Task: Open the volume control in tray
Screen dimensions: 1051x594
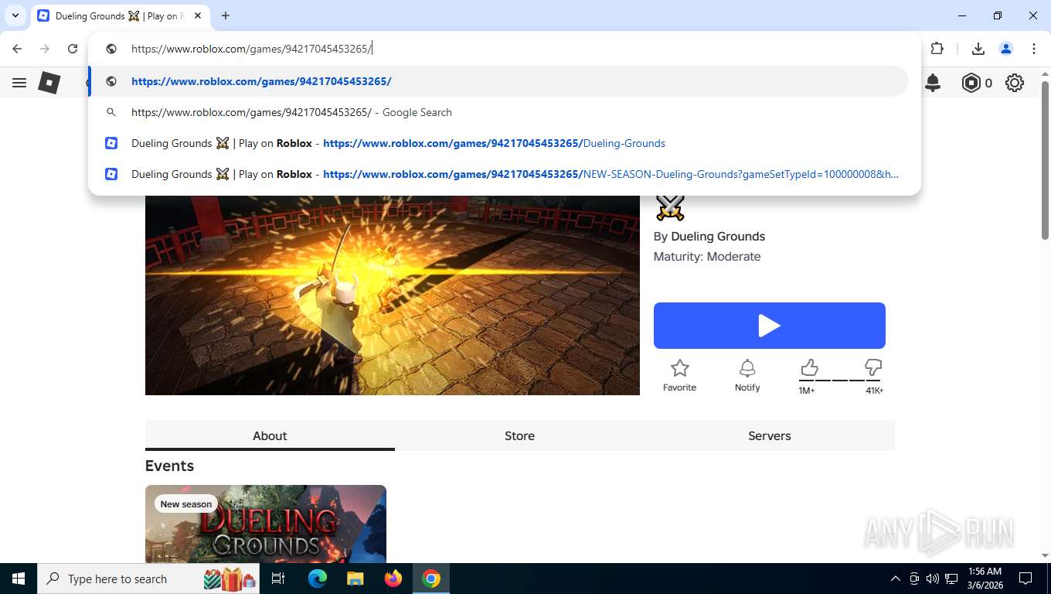Action: tap(933, 579)
